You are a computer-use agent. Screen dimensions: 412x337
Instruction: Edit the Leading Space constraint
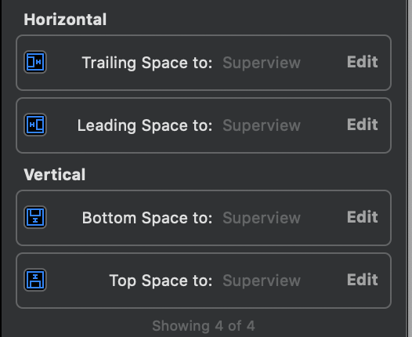click(363, 125)
